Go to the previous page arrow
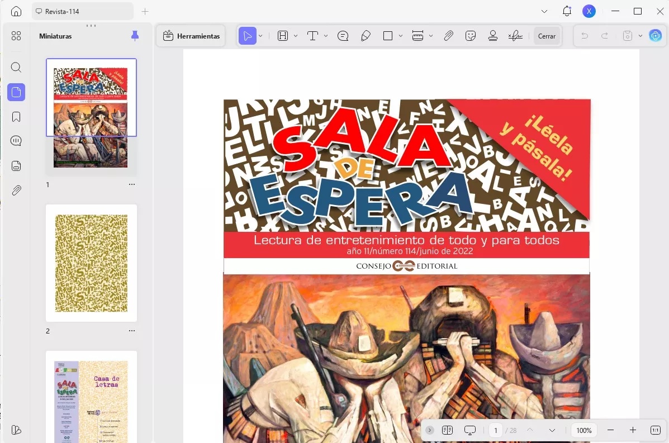 530,430
